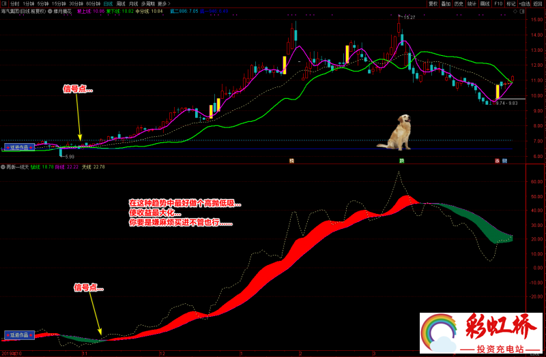Switch to 周线 weekly chart
The image size is (546, 357).
click(121, 4)
